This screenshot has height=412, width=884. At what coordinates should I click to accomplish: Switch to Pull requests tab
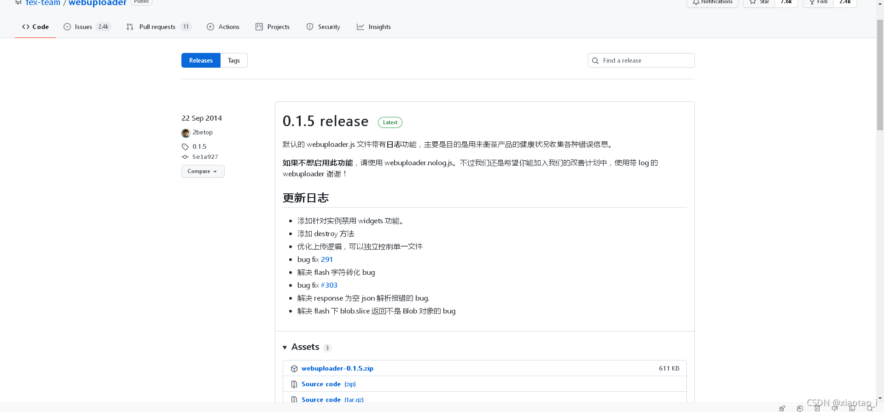[x=158, y=27]
